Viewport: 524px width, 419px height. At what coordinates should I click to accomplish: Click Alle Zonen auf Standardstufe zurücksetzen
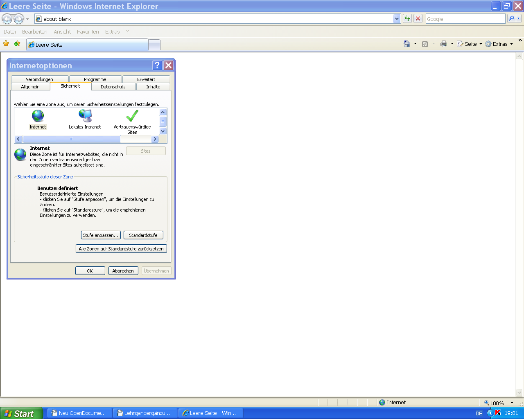pyautogui.click(x=121, y=249)
